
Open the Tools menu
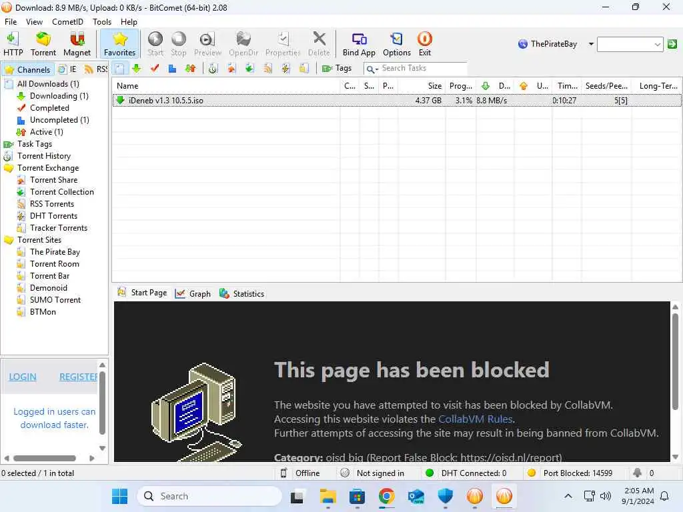point(102,22)
